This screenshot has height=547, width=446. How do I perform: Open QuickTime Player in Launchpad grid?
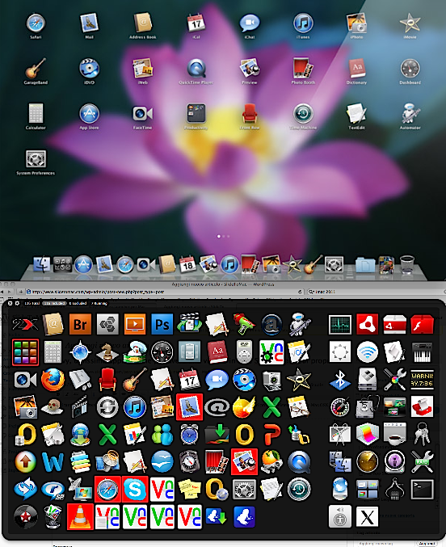pos(196,69)
